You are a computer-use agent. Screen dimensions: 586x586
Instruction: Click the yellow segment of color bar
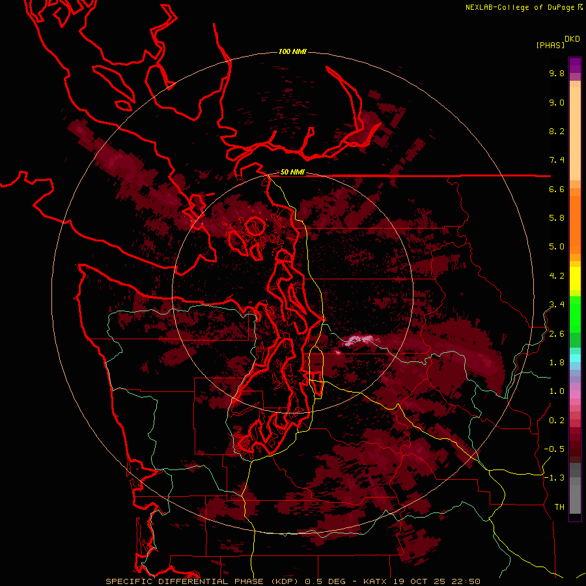click(575, 279)
